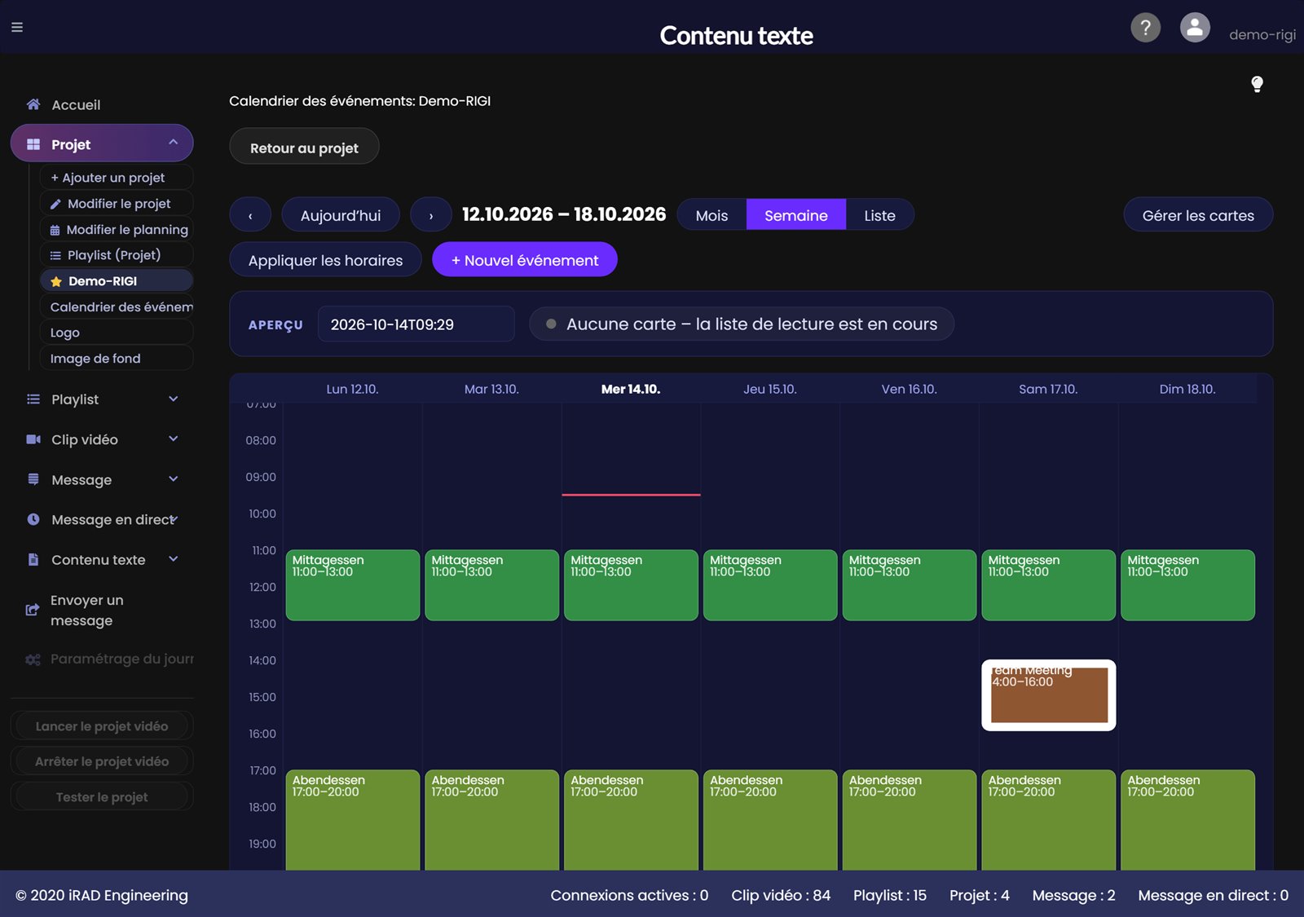Go to the previous week arrow
This screenshot has width=1304, height=917.
250,215
